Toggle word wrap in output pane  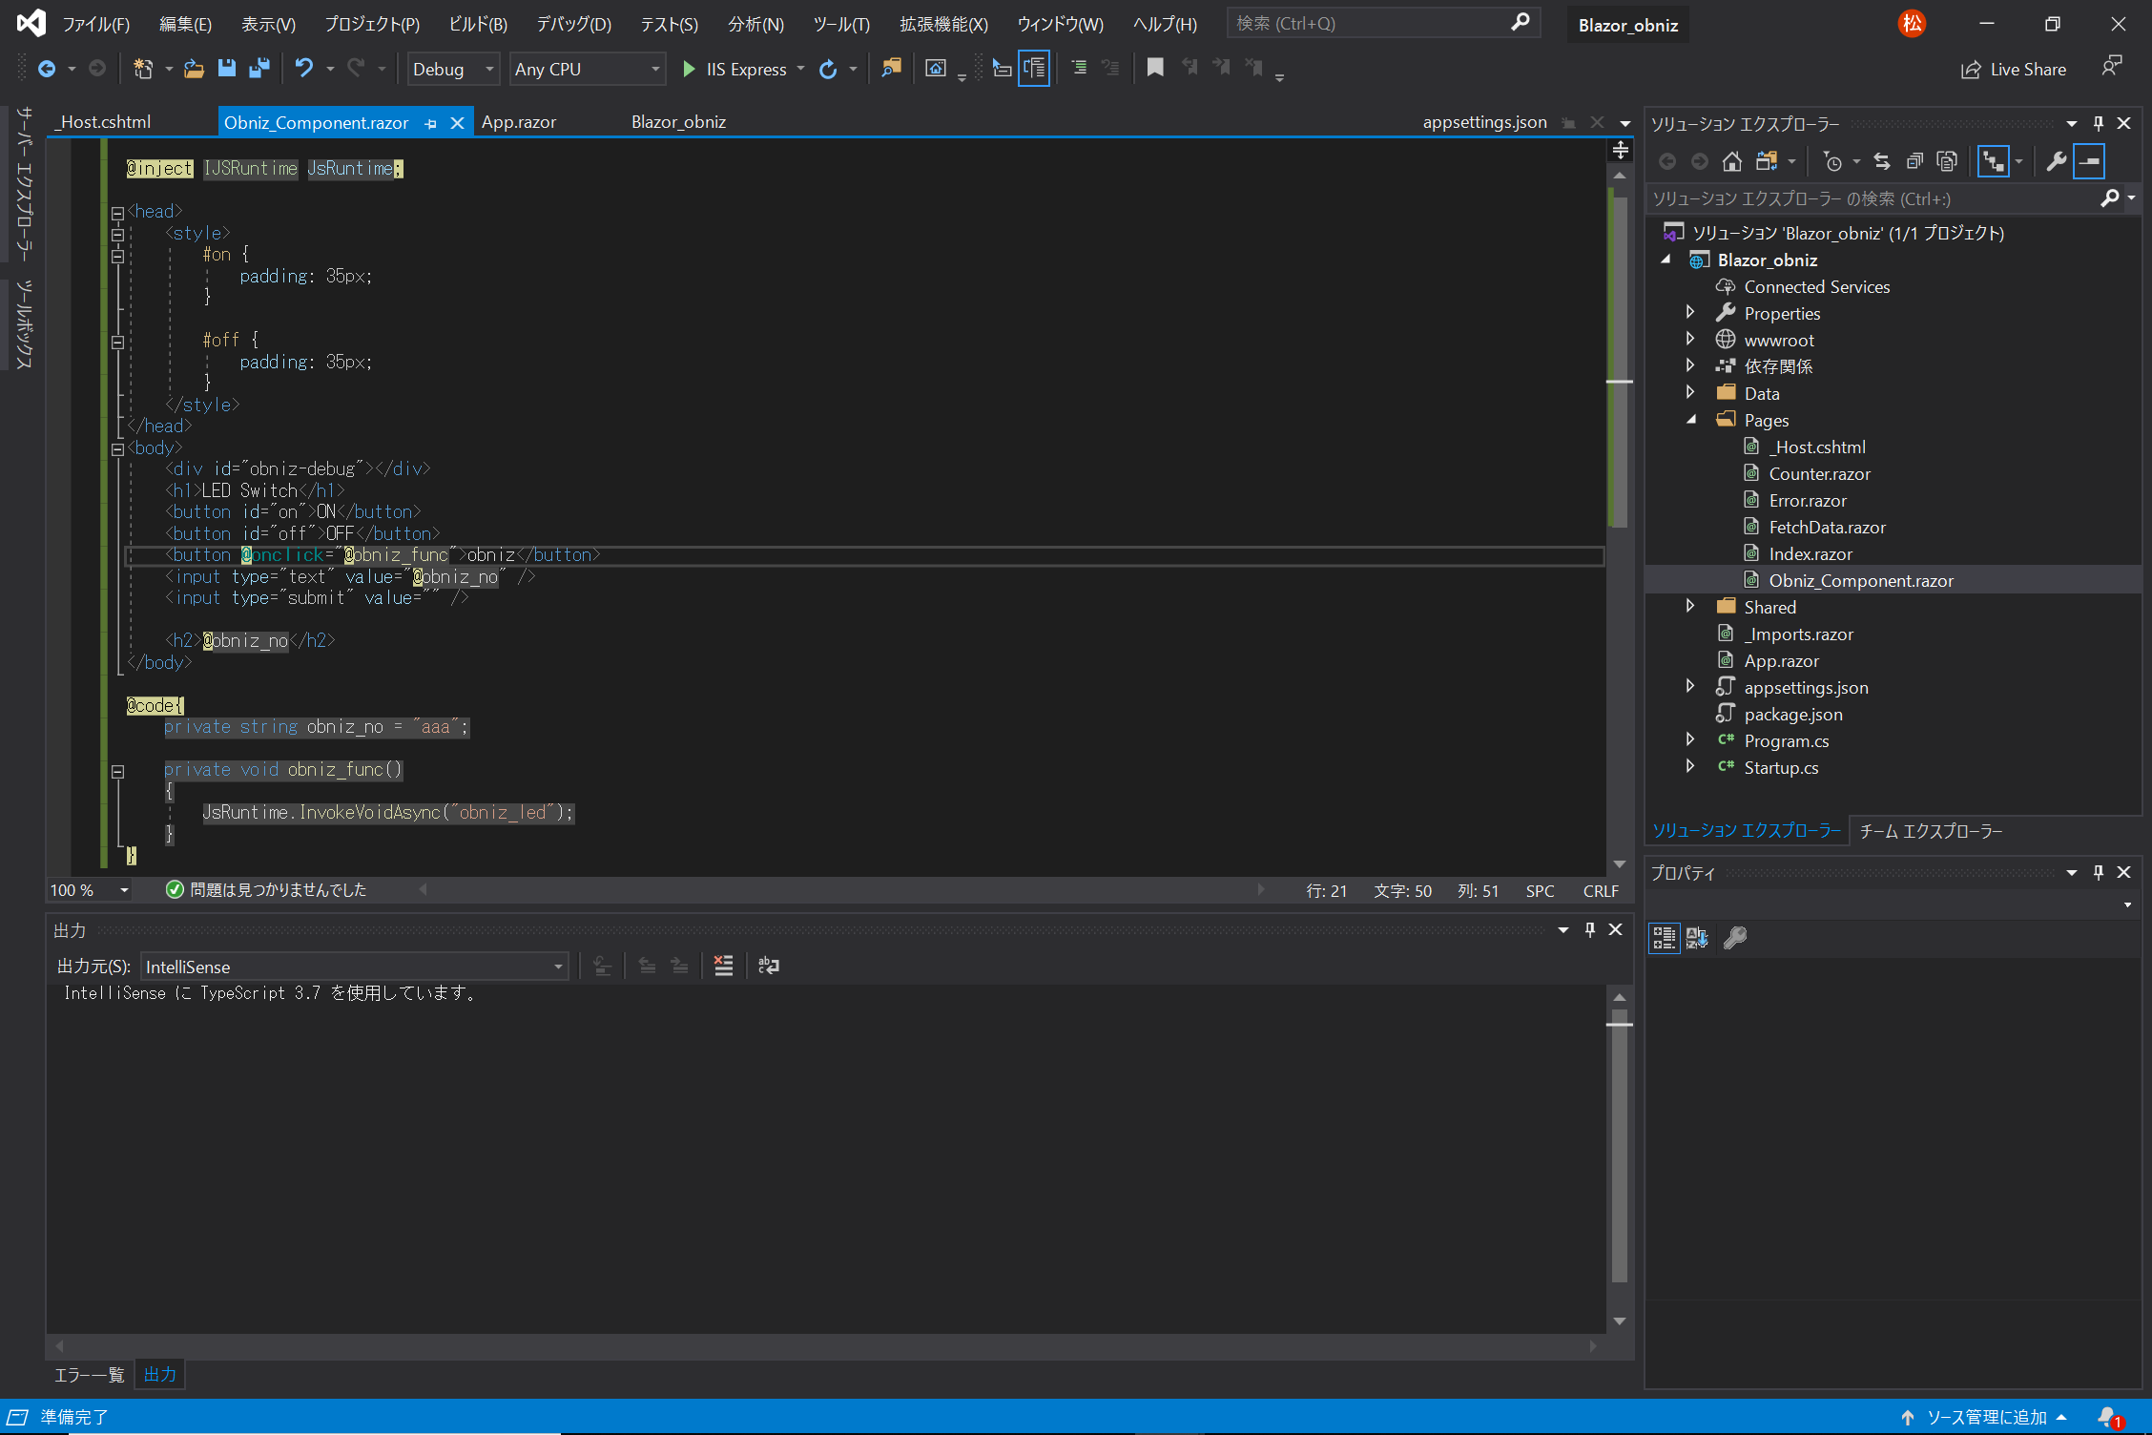(768, 966)
